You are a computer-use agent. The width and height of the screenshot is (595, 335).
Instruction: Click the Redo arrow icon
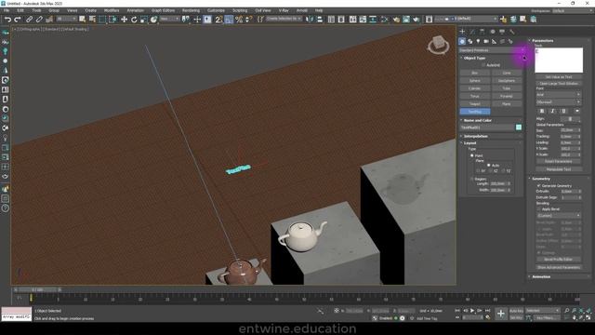click(x=18, y=20)
